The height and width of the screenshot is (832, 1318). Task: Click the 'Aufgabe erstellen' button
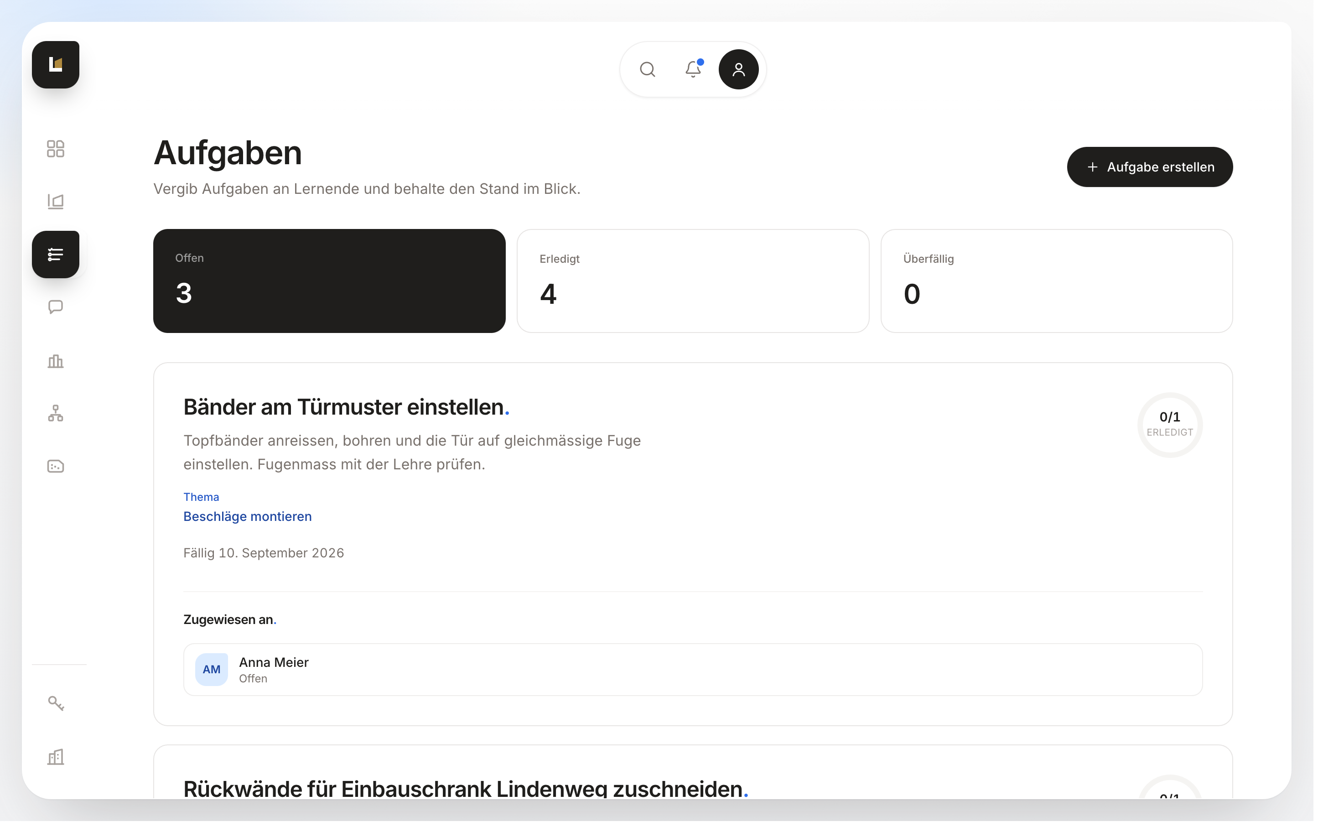click(x=1150, y=167)
